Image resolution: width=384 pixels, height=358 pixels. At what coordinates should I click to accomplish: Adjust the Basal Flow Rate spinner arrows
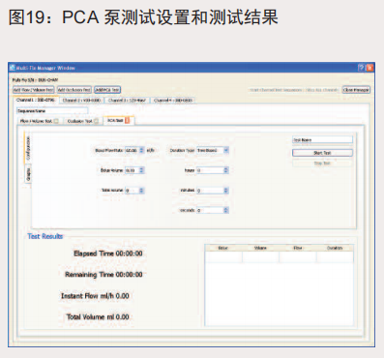coord(141,150)
